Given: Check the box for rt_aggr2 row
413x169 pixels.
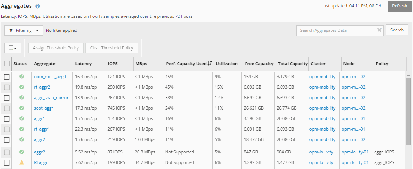Looking at the screenshot, I should click(7, 87).
